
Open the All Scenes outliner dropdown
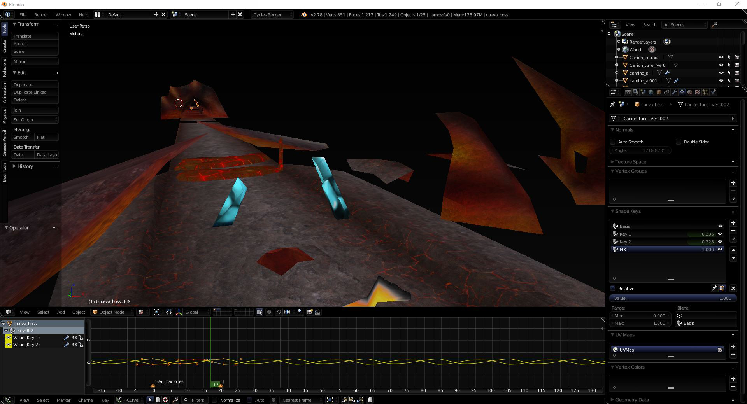(x=684, y=25)
